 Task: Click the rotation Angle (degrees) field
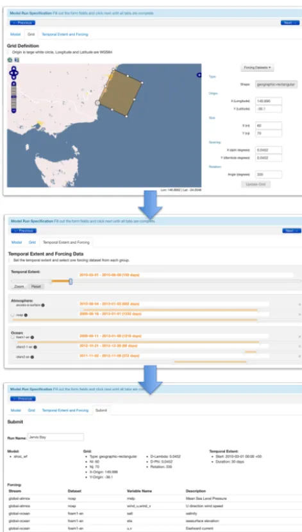point(269,175)
